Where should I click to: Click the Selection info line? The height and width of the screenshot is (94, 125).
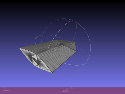tap(66, 91)
